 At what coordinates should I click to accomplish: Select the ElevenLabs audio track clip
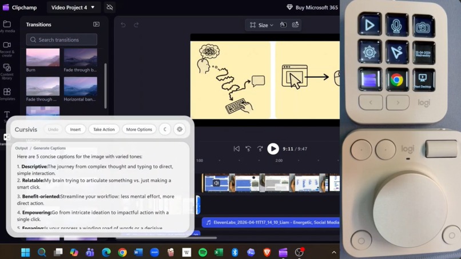point(271,222)
